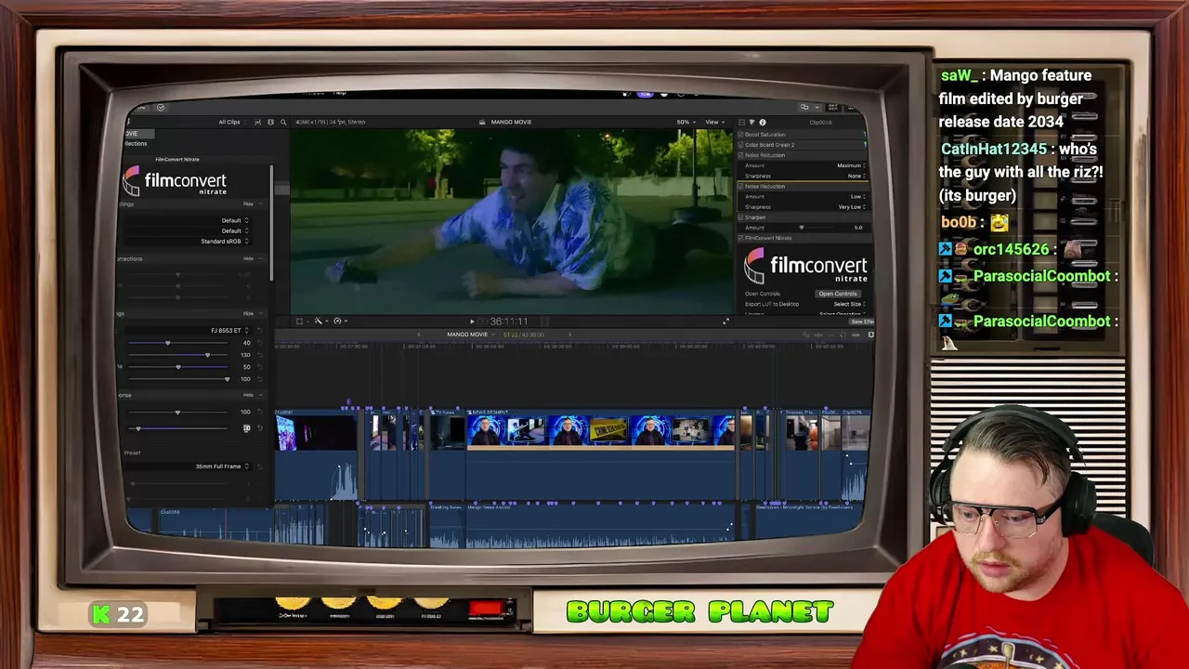Viewport: 1189px width, 669px height.
Task: Change the Sharpness set to Very Low
Action: point(853,207)
